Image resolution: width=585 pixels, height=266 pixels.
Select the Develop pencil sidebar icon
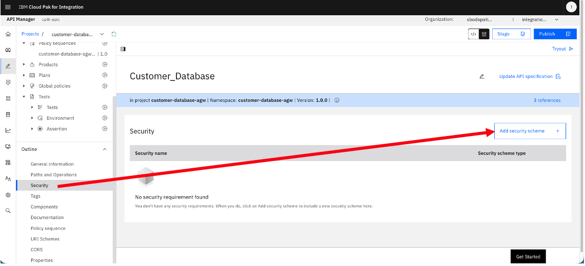coord(8,66)
